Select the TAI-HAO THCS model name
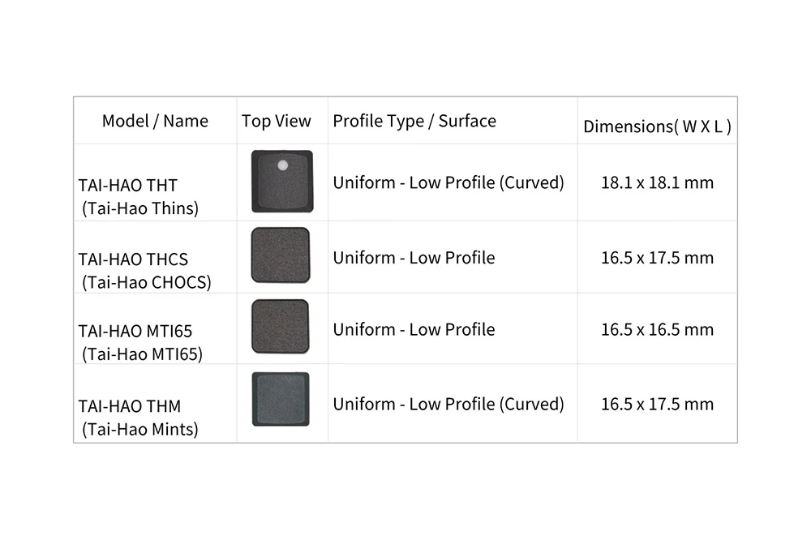 click(x=133, y=259)
